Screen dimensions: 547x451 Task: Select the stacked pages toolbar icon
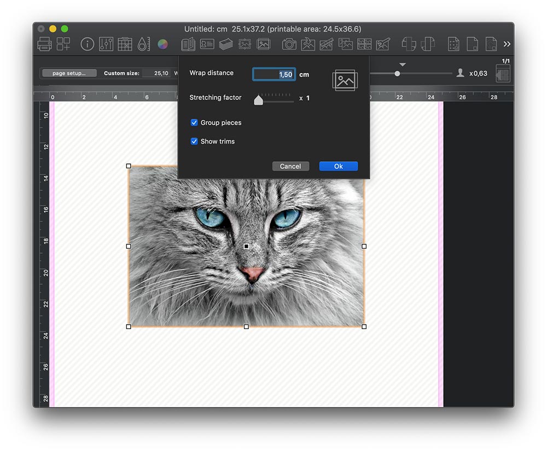pos(226,44)
